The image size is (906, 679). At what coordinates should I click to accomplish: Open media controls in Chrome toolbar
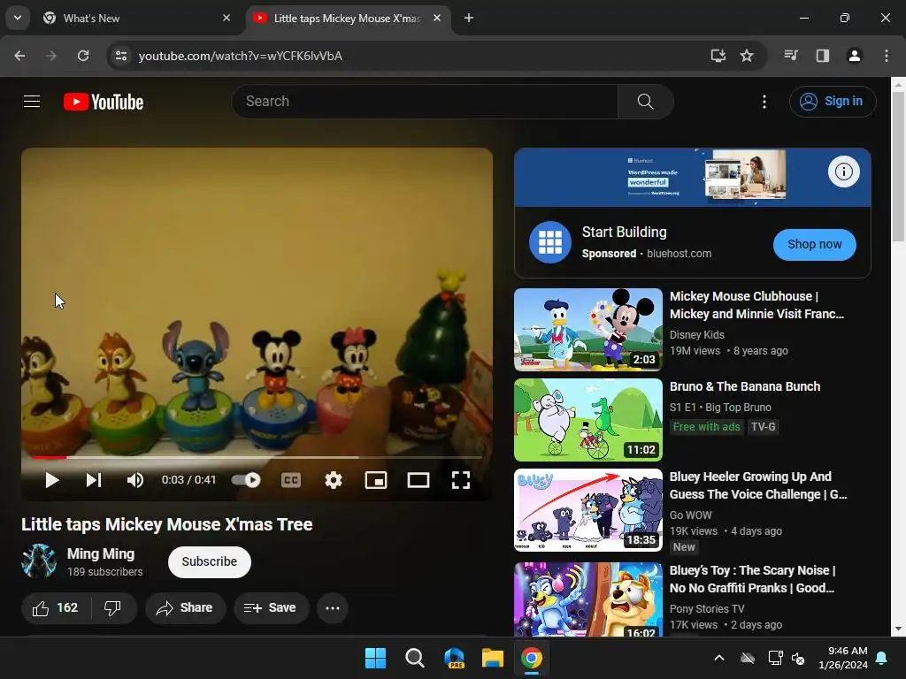pos(791,56)
